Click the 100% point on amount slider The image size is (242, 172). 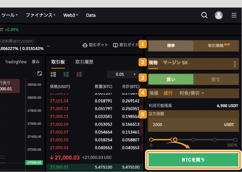click(235, 139)
